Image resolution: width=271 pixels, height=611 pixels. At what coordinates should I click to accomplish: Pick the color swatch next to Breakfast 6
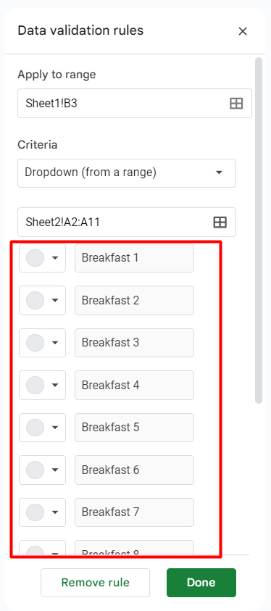(35, 470)
